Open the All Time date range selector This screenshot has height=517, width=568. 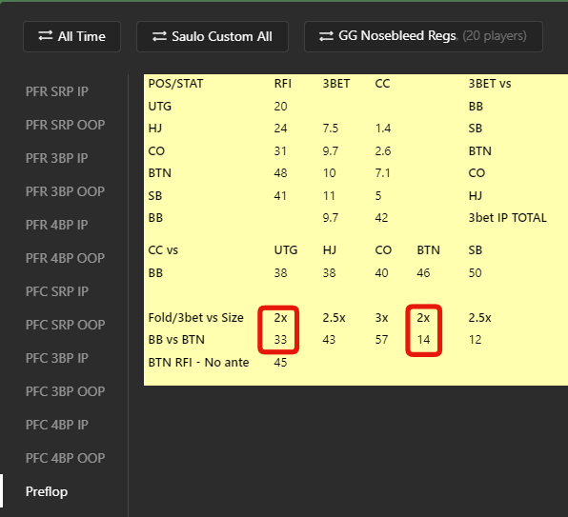[x=71, y=36]
